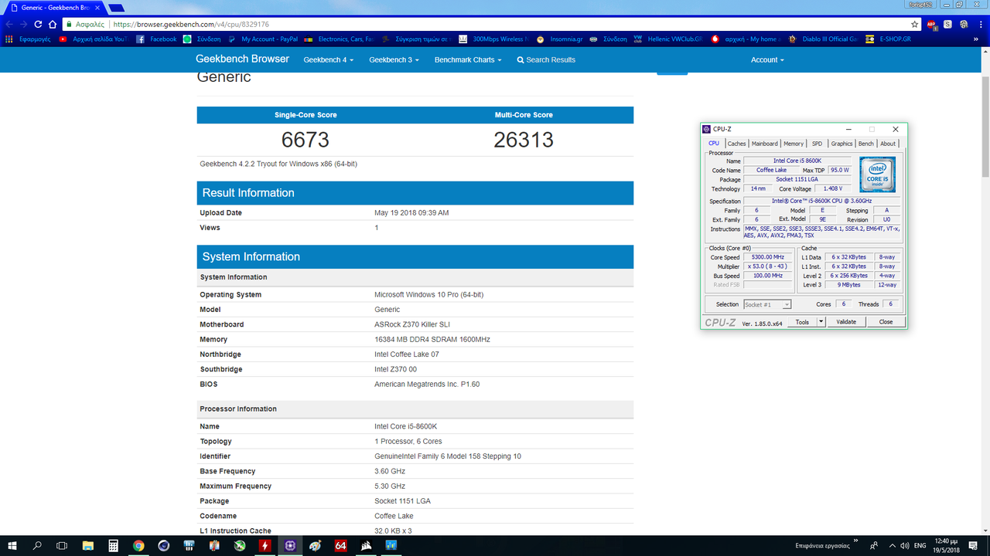Switch to Caches tab in CPU-Z
The height and width of the screenshot is (556, 990).
(x=736, y=144)
